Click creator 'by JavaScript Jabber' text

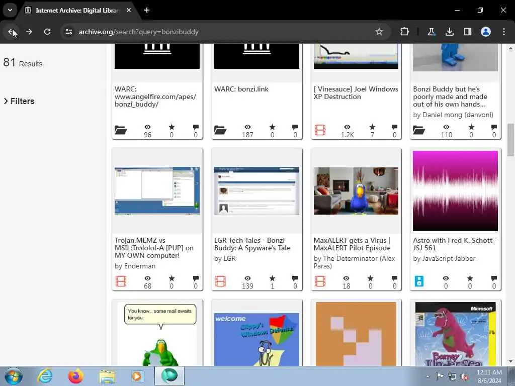pyautogui.click(x=444, y=258)
